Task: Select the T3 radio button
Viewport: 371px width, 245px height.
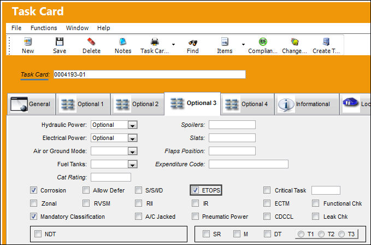Action: [x=341, y=234]
